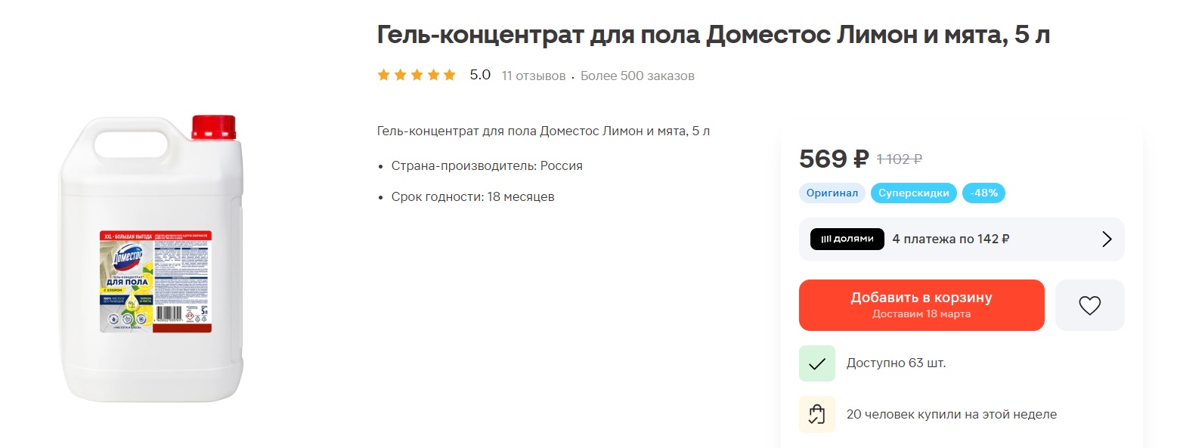
Task: Click the black Долями logo badge
Action: point(847,239)
